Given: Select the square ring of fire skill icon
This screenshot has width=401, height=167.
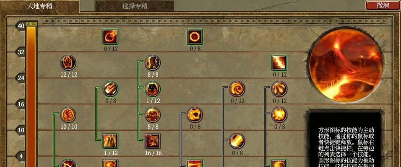Looking at the screenshot, I should (195, 37).
